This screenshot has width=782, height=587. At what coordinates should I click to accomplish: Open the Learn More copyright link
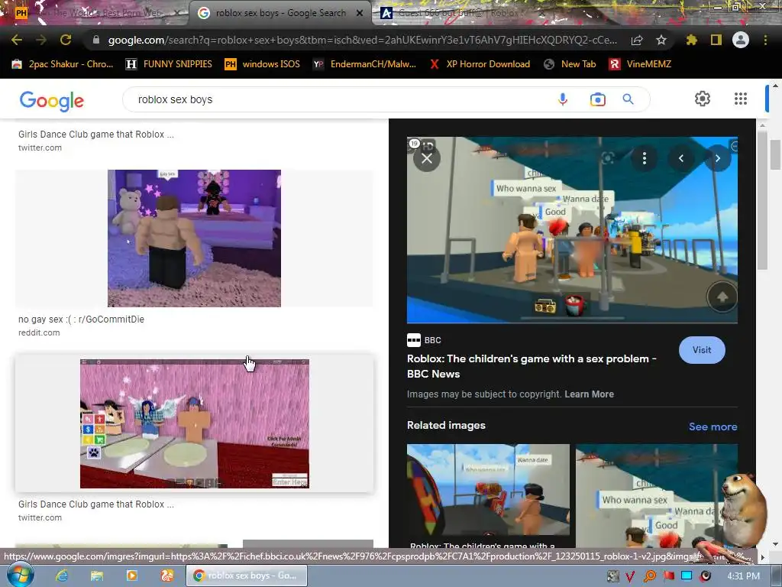point(589,394)
